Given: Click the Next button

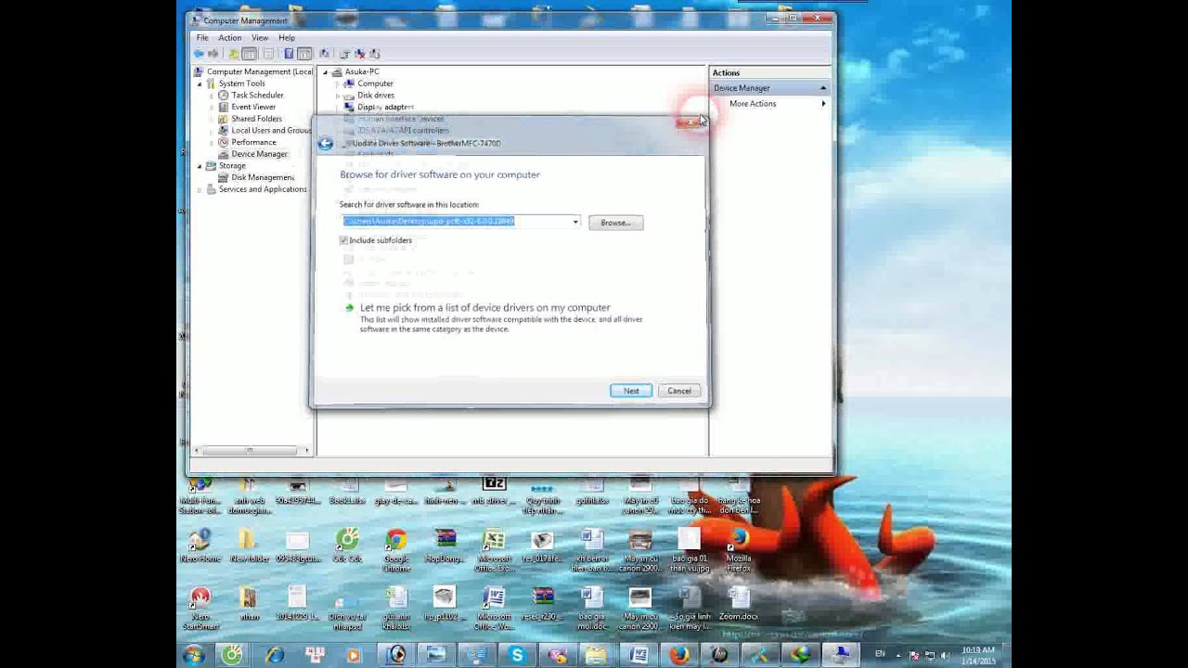Looking at the screenshot, I should point(631,391).
